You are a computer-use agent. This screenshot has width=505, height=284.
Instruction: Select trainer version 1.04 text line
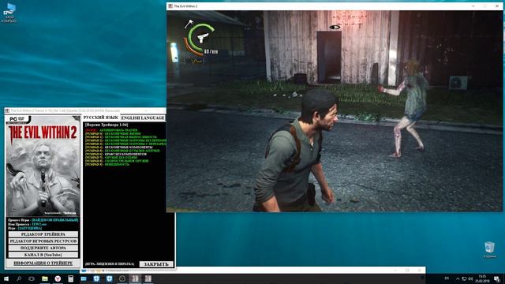point(107,125)
